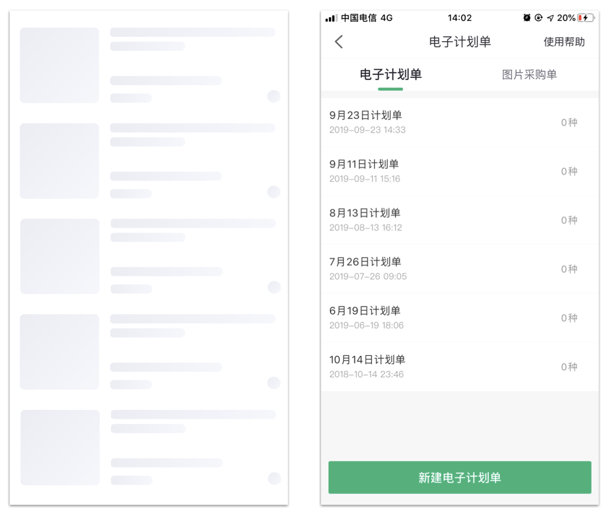Viewport: 612px width, 516px height.
Task: Open the 7月26日计划单 entry
Action: click(x=460, y=269)
